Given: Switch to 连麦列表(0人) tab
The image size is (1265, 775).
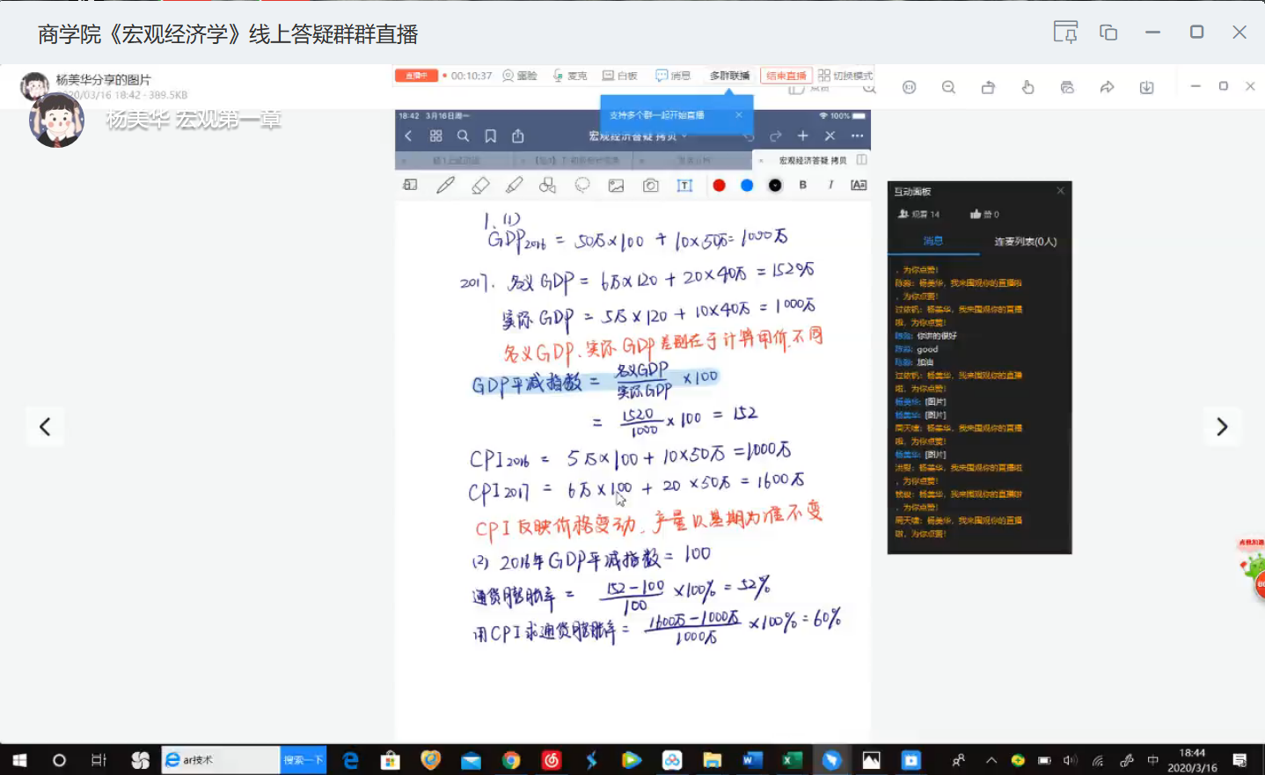Looking at the screenshot, I should coord(1026,241).
